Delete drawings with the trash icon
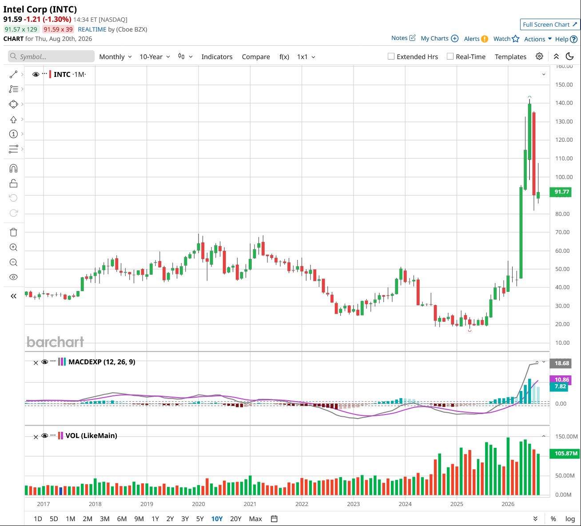 [x=13, y=232]
